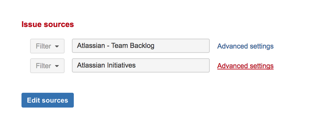329x129 pixels.
Task: Click the Atlassian Initiatives field
Action: coord(141,65)
